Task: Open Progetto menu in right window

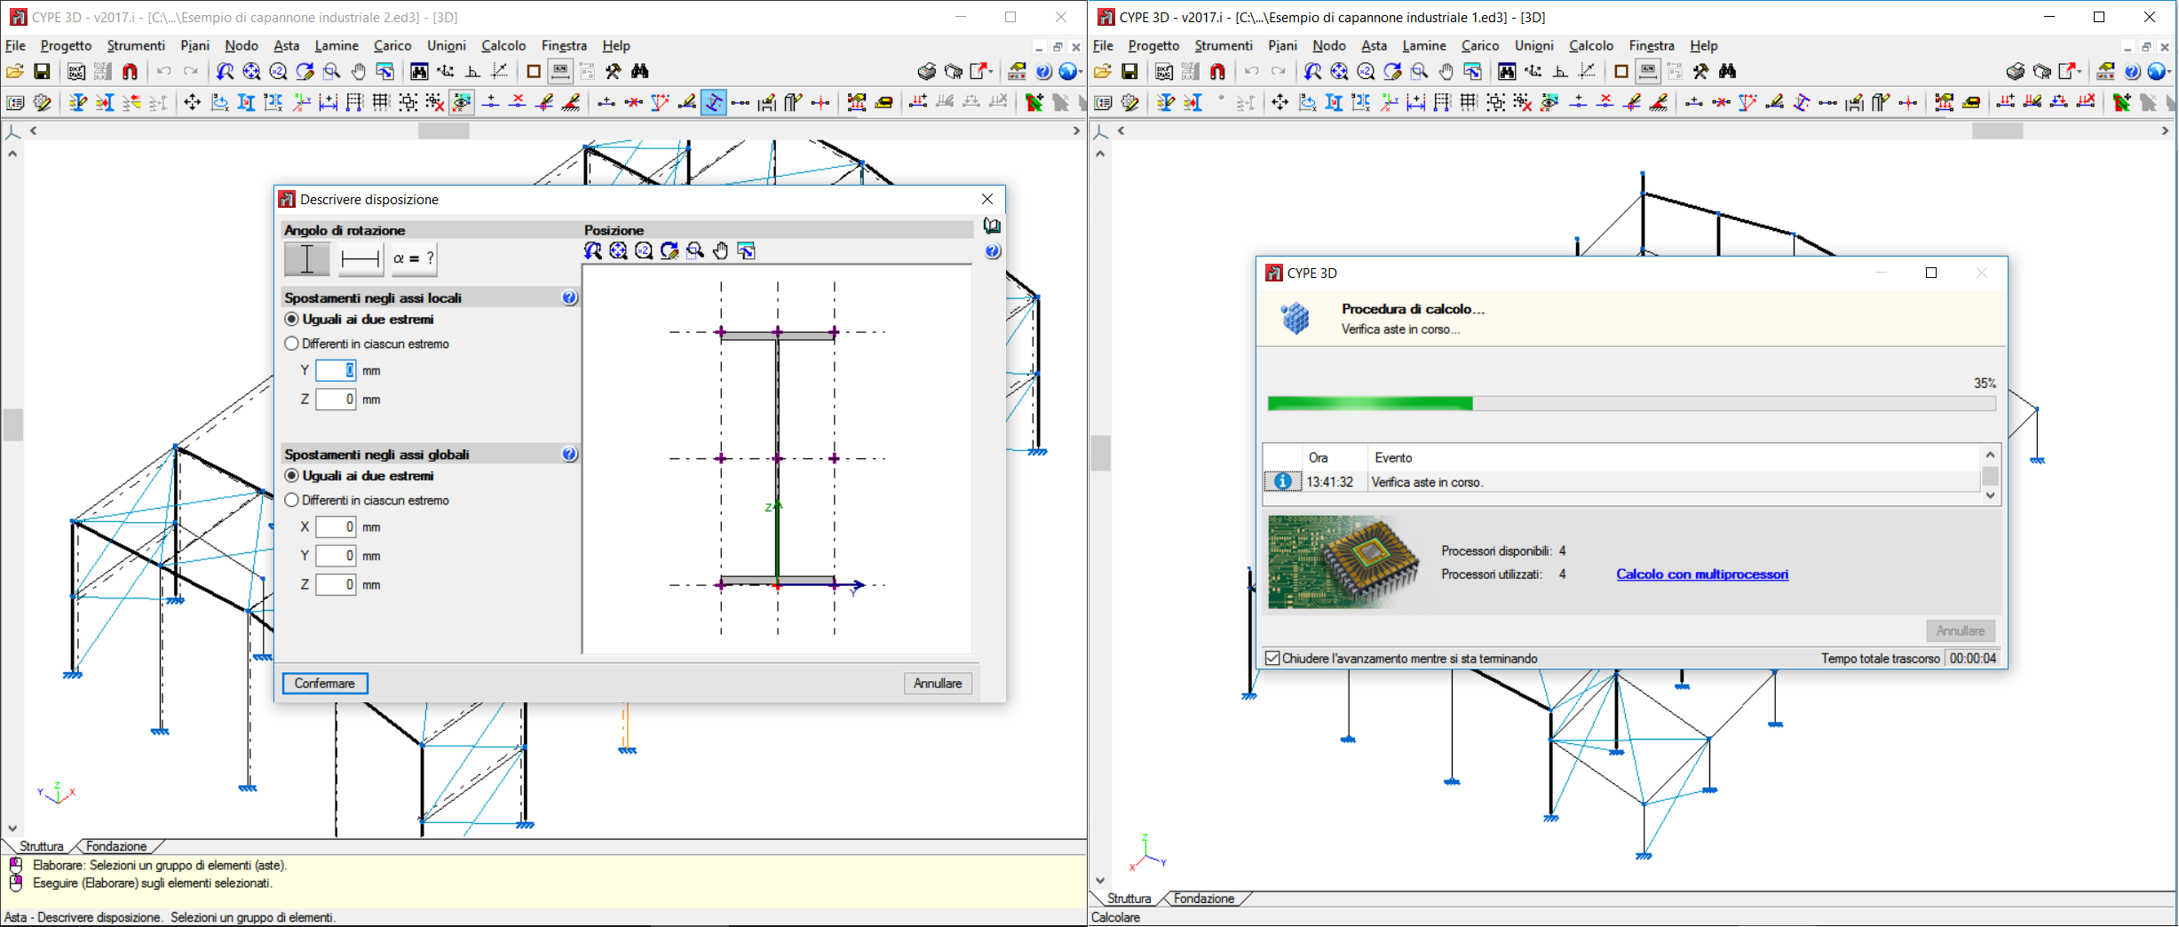Action: [1153, 45]
